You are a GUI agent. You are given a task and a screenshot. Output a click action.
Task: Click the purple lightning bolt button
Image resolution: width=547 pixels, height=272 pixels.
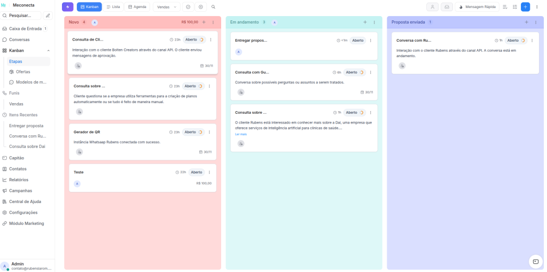click(68, 7)
